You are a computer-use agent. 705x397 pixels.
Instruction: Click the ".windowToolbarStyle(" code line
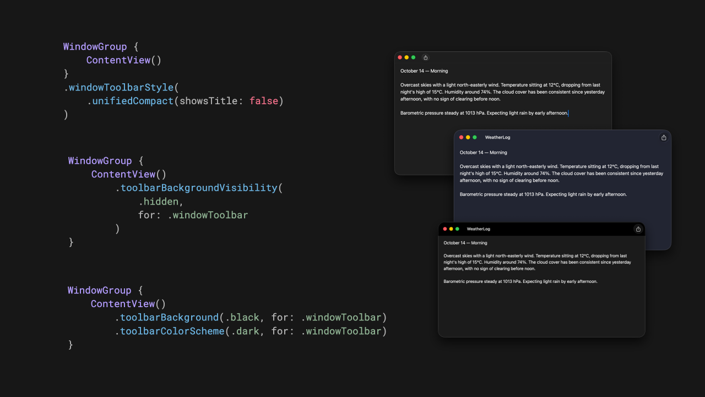coord(121,87)
